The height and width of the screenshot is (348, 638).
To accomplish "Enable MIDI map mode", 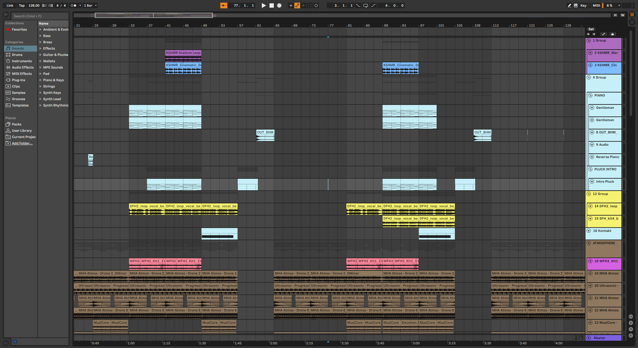I will [596, 5].
